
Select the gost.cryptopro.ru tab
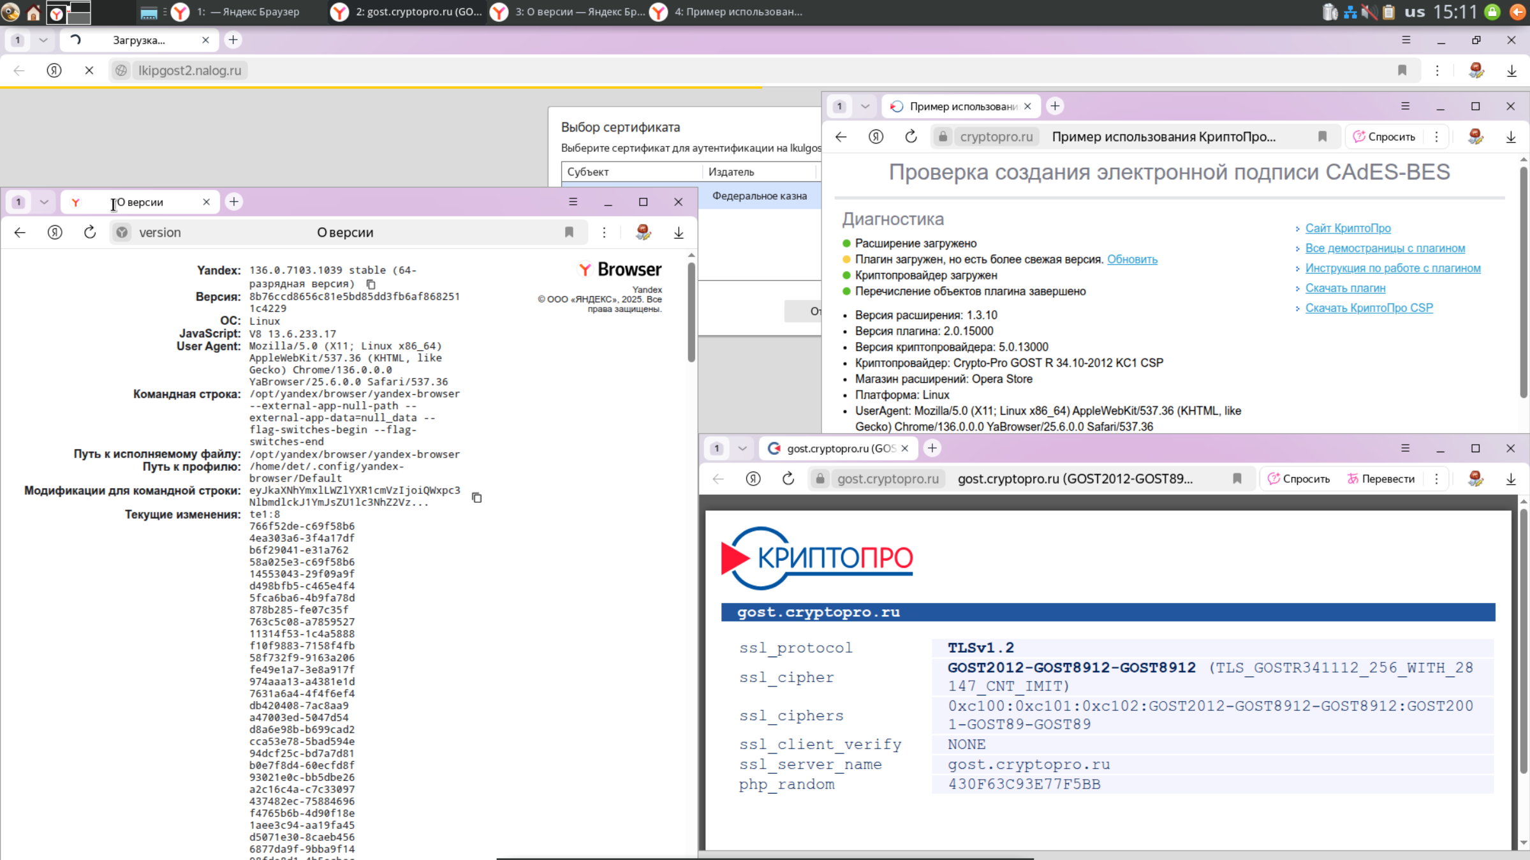tap(838, 448)
